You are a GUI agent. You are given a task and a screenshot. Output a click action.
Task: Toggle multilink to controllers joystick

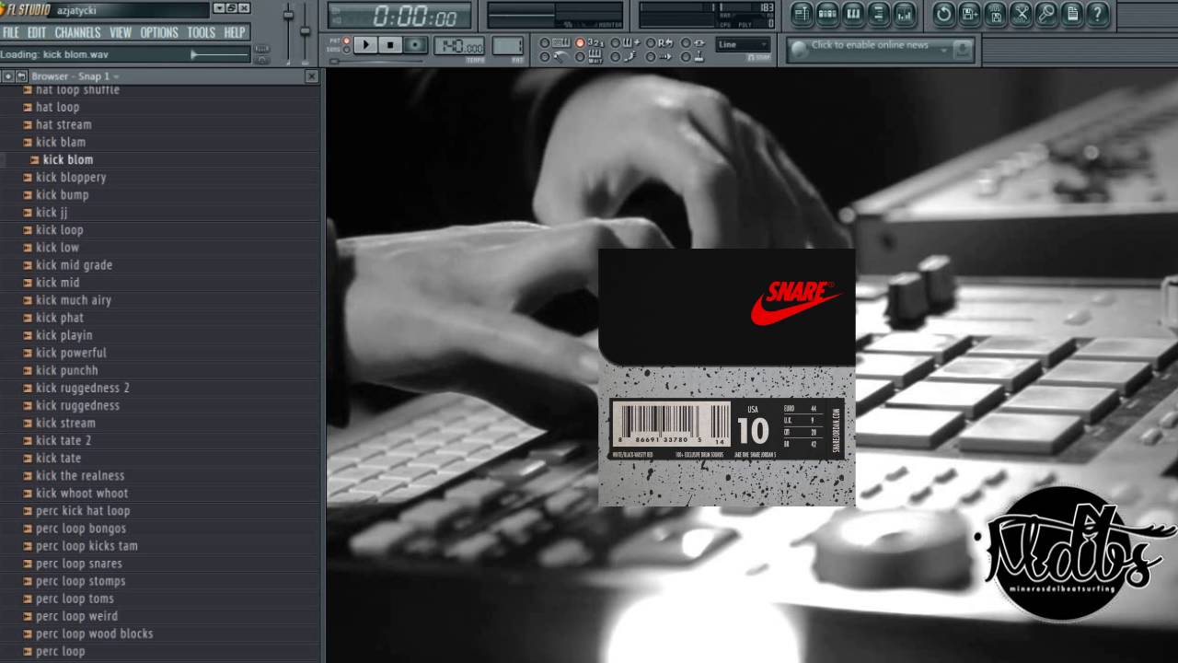(x=693, y=57)
